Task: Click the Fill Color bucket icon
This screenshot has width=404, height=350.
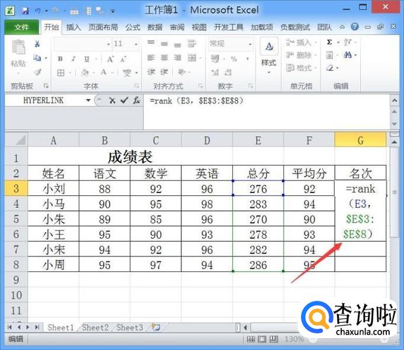Action: pyautogui.click(x=85, y=72)
